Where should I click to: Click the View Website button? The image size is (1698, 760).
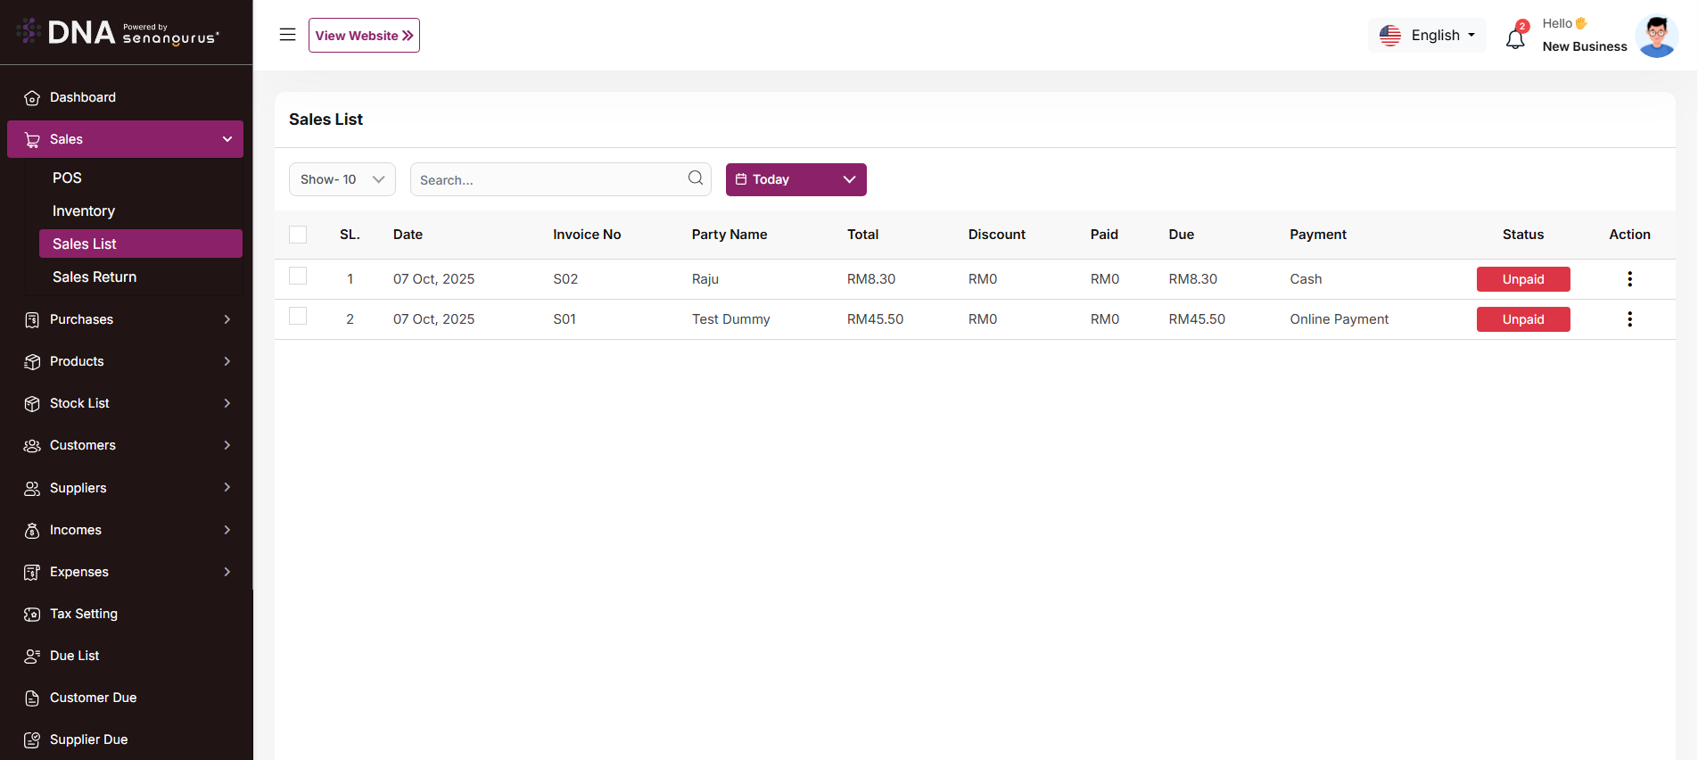tap(364, 36)
